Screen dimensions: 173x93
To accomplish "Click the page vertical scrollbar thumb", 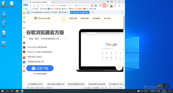I will click(x=124, y=23).
